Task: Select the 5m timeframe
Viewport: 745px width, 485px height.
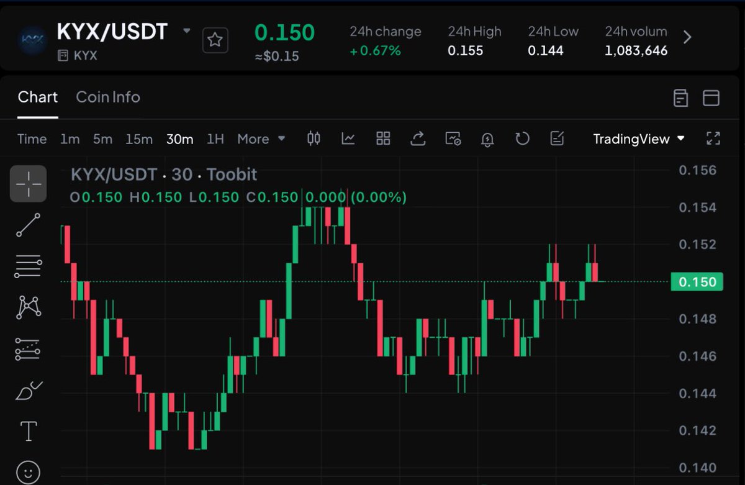Action: [102, 139]
